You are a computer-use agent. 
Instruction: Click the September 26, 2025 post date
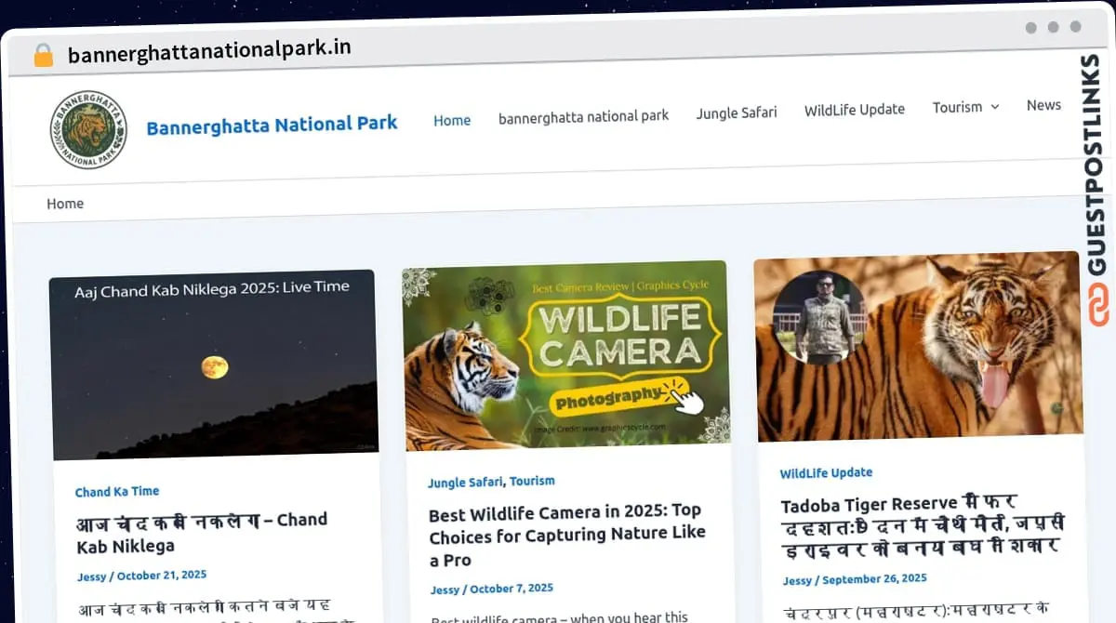point(874,578)
